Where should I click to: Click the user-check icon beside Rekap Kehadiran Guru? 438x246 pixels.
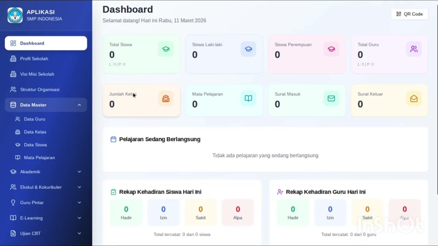[280, 192]
